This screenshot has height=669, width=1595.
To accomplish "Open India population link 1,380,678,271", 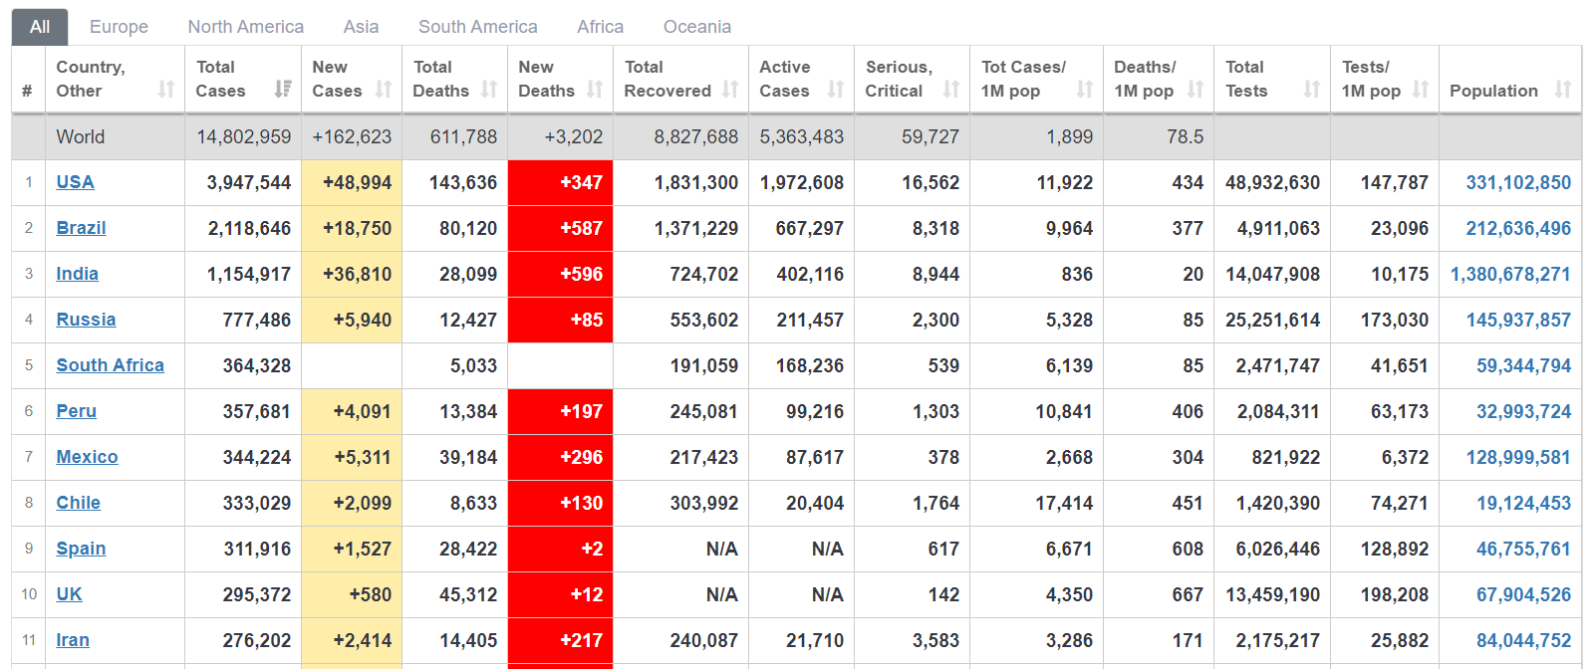I will pyautogui.click(x=1510, y=274).
